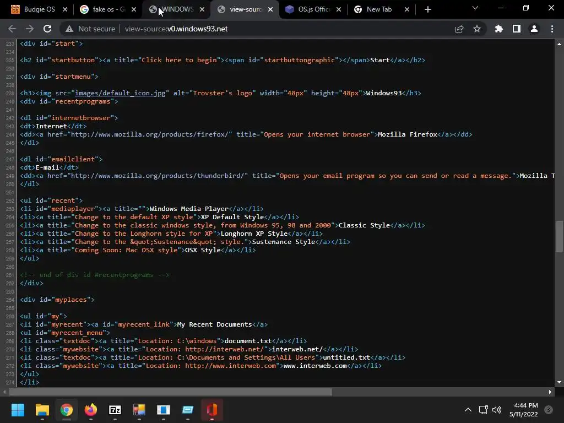Close the New Tab tab
This screenshot has height=423, width=564.
point(407,10)
